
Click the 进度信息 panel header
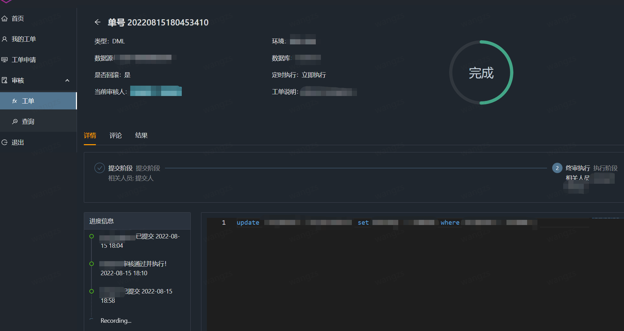[137, 221]
